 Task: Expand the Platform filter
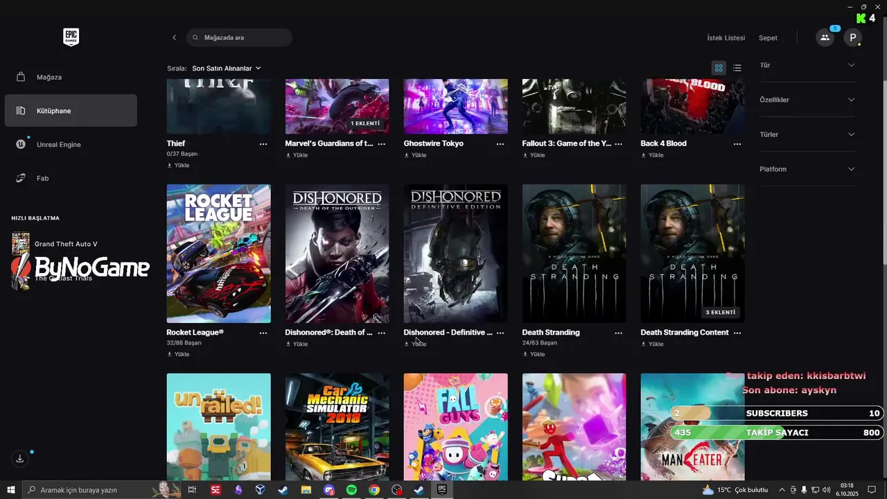point(807,169)
